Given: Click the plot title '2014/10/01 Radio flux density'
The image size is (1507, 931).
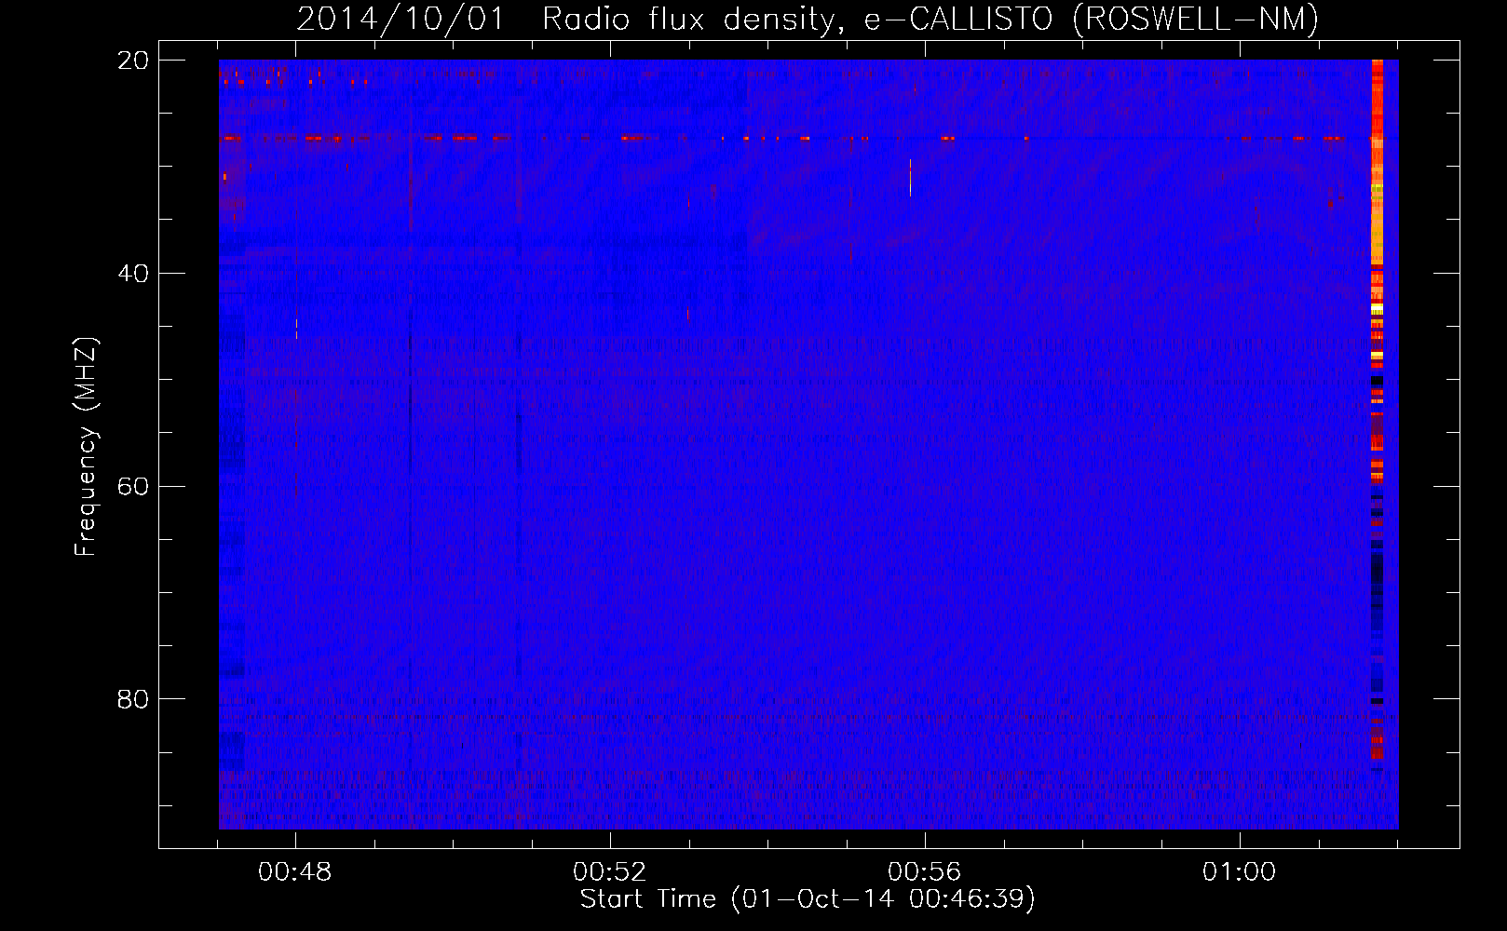Looking at the screenshot, I should tap(808, 19).
